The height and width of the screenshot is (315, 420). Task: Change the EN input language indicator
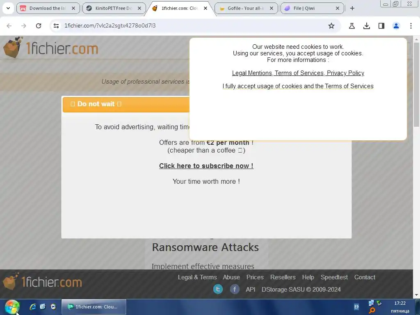tap(356, 307)
